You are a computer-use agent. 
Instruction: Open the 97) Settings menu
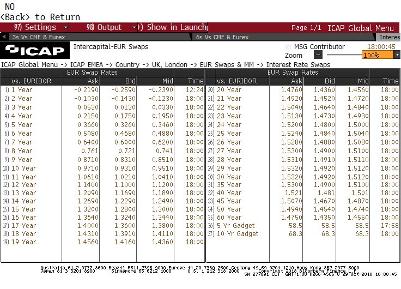click(x=35, y=27)
